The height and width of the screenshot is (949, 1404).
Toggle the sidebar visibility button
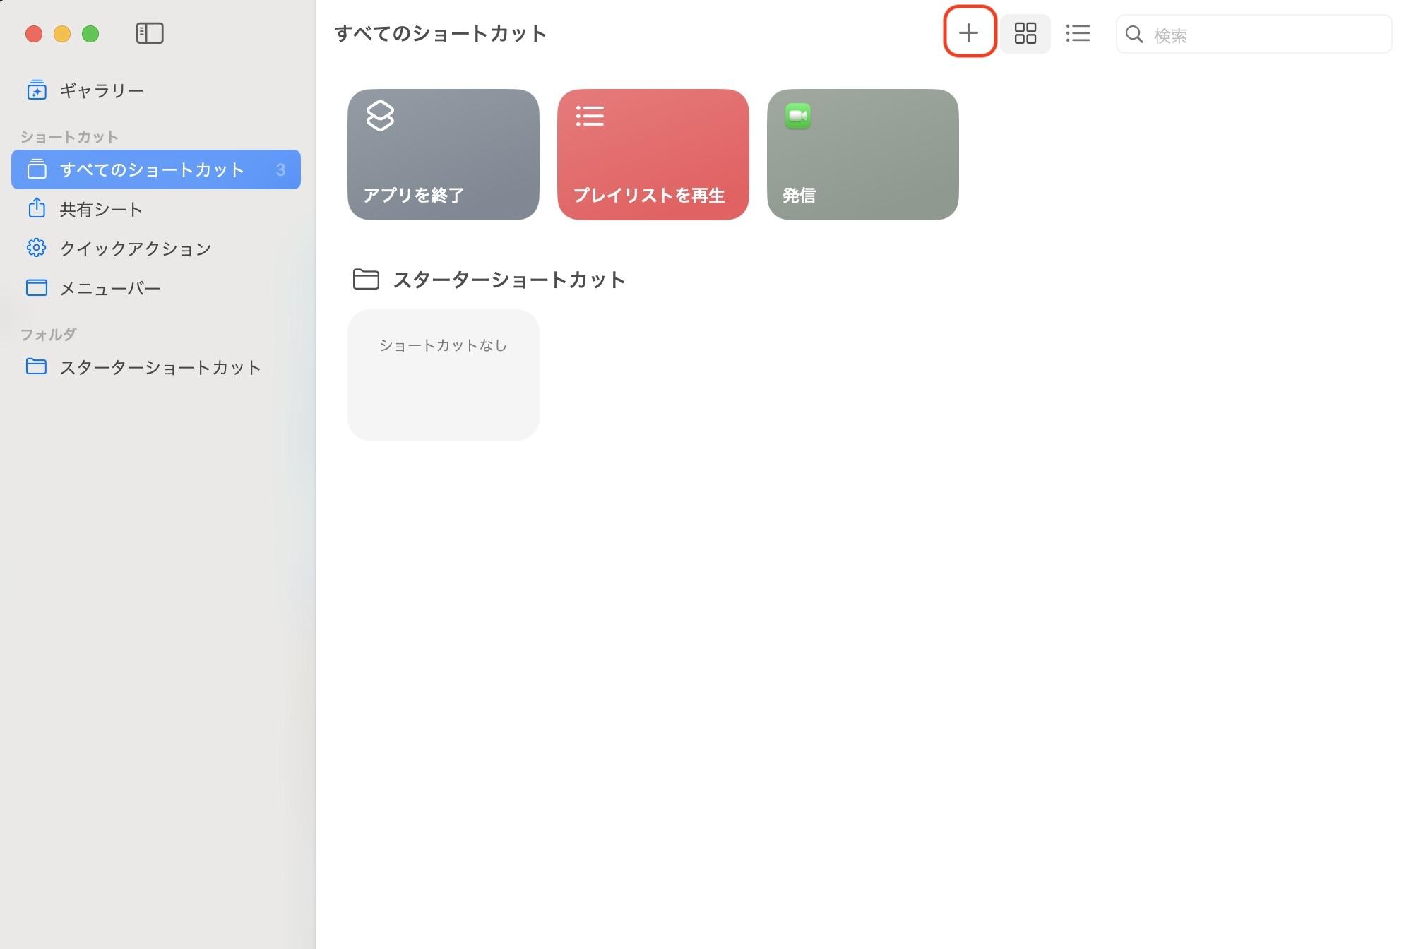[x=150, y=33]
